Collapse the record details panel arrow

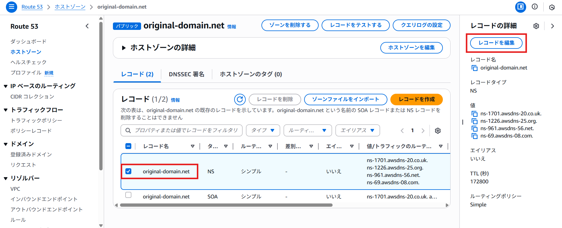(x=553, y=26)
